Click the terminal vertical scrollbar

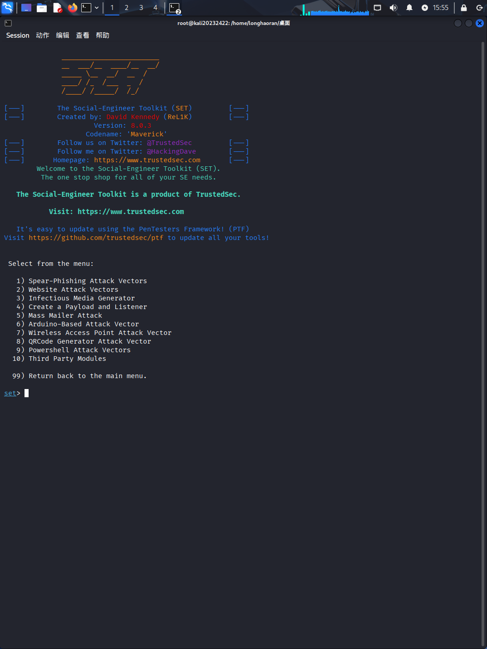pyautogui.click(x=483, y=344)
